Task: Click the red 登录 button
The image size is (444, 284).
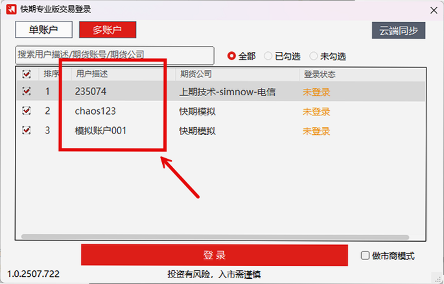Action: point(215,255)
